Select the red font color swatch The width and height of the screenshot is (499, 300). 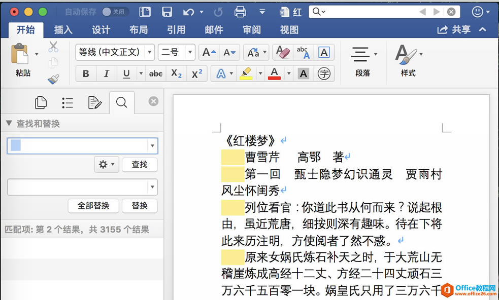[274, 73]
